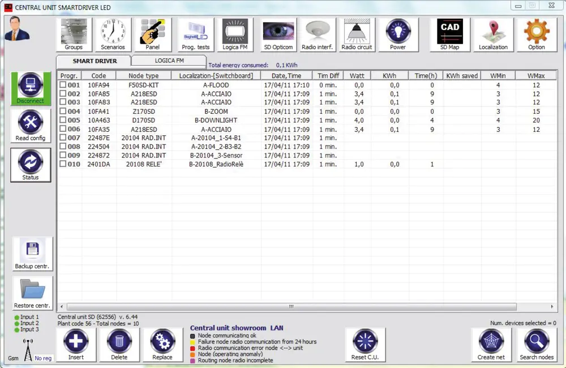
Task: Sort table by Code column header
Action: (x=98, y=75)
